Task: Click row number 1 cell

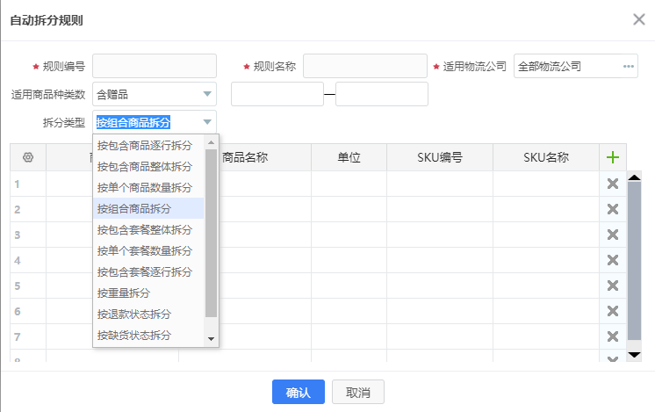Action: (x=28, y=184)
